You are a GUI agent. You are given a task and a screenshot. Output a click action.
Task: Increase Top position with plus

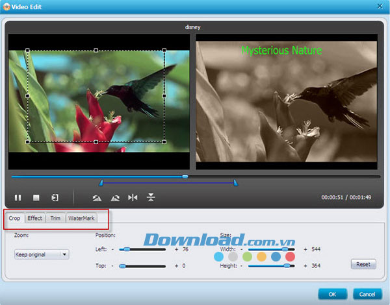176,266
